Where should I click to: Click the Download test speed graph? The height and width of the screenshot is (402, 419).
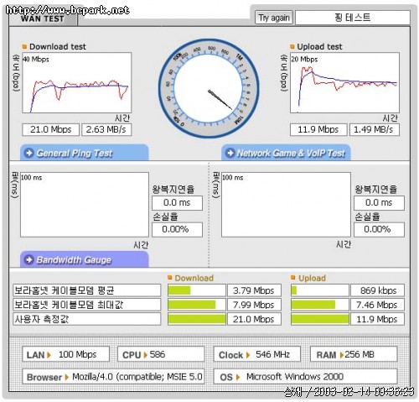coord(77,82)
